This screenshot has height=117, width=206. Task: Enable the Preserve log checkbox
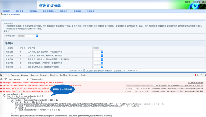[31, 79]
